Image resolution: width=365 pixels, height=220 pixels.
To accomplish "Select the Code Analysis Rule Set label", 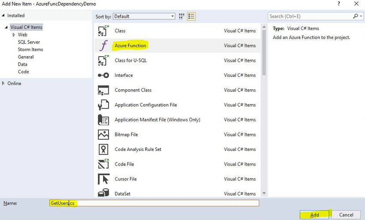I will click(138, 149).
